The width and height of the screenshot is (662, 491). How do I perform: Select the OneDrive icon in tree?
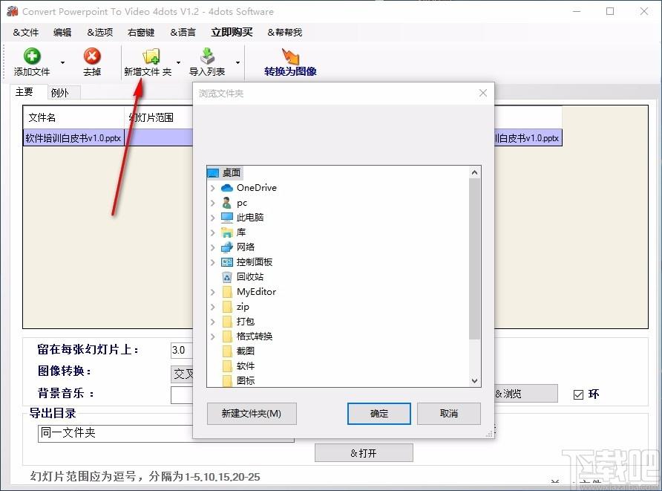tap(227, 188)
